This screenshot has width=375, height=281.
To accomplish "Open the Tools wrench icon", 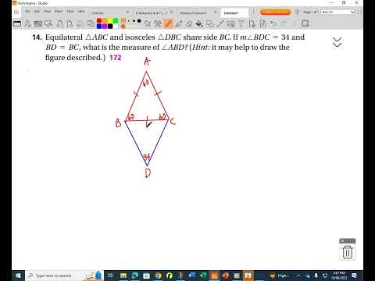I will click(158, 24).
